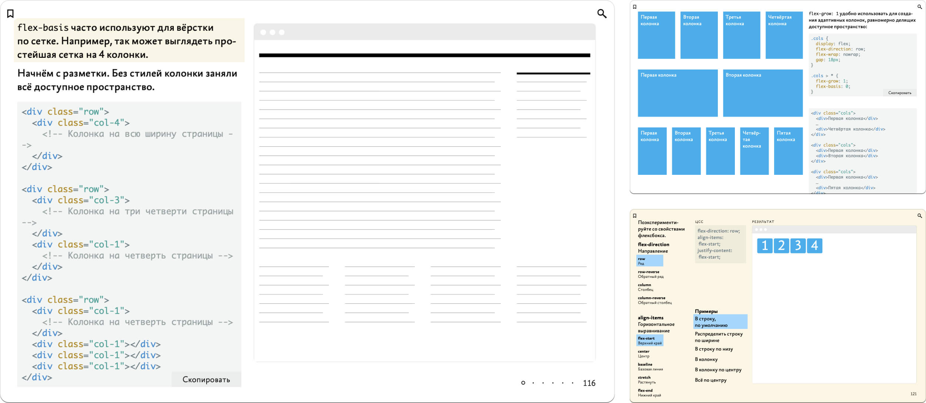Viewport: 926px width, 403px height.
Task: Bookmark the flexbox experiment page 121
Action: click(634, 216)
